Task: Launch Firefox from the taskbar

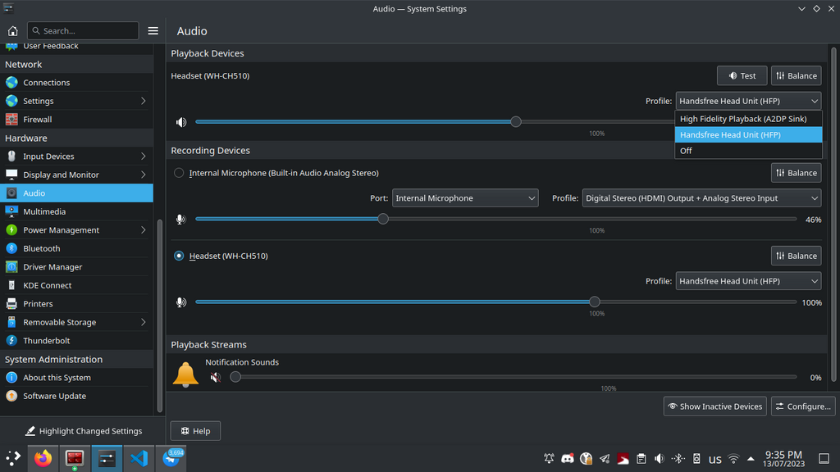Action: coord(43,458)
